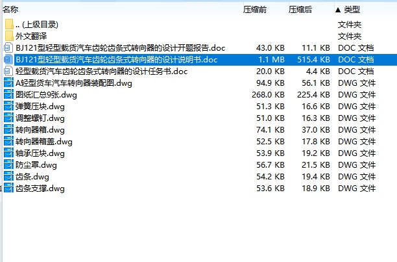The width and height of the screenshot is (397, 262).
Task: Click the 225.4 KB compressed size value
Action: tap(313, 95)
